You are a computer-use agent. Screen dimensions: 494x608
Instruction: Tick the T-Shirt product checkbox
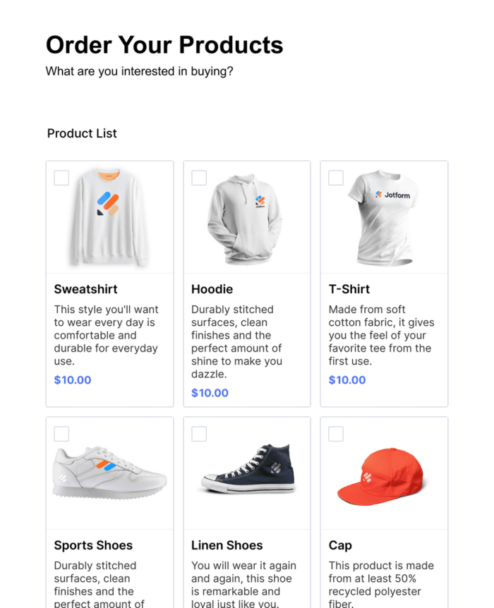pyautogui.click(x=336, y=178)
